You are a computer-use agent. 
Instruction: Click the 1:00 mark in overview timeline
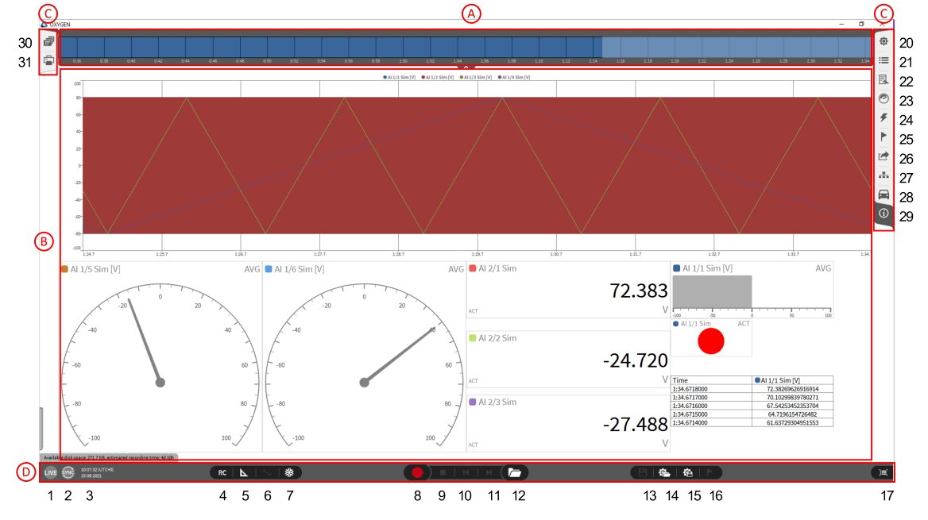[x=403, y=60]
